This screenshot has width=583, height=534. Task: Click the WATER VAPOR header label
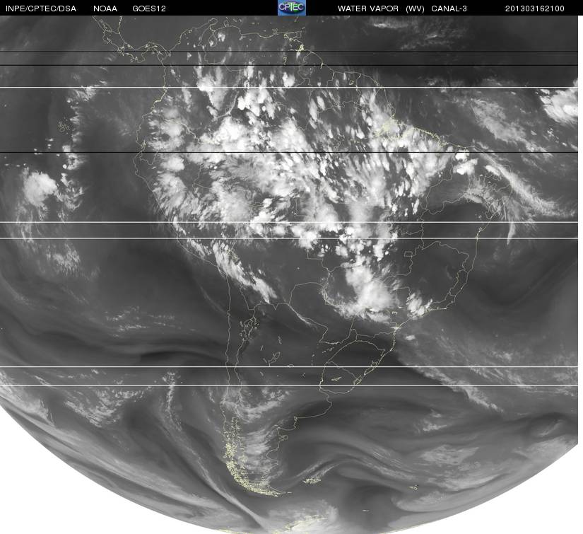click(367, 8)
